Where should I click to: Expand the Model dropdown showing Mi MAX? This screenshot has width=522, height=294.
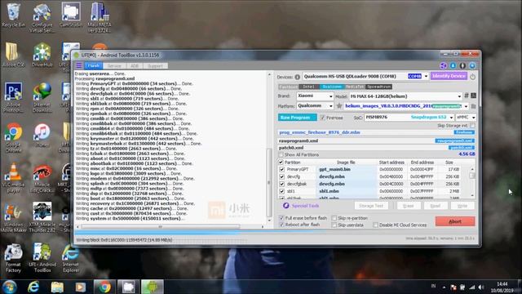[459, 96]
